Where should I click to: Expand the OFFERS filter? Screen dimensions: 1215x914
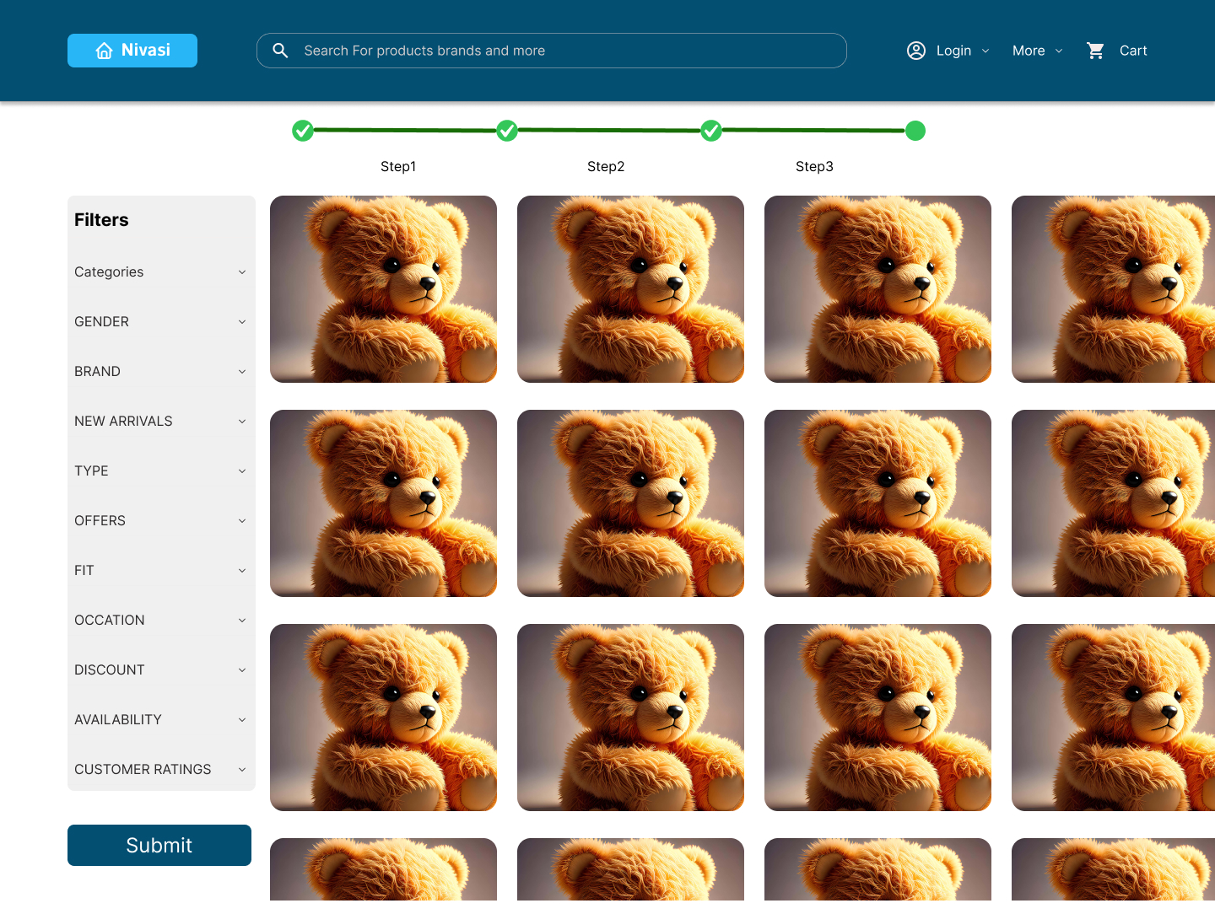[160, 520]
